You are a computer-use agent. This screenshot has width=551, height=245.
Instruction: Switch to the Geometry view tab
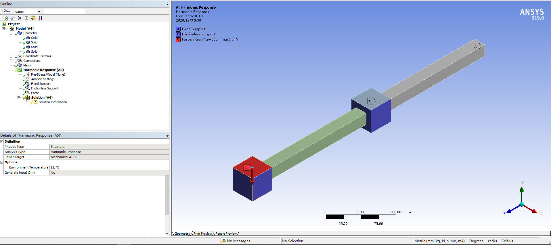pyautogui.click(x=182, y=233)
